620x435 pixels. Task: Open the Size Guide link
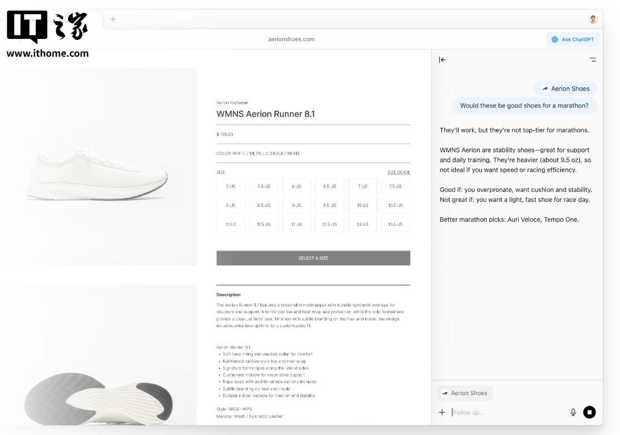pos(398,172)
